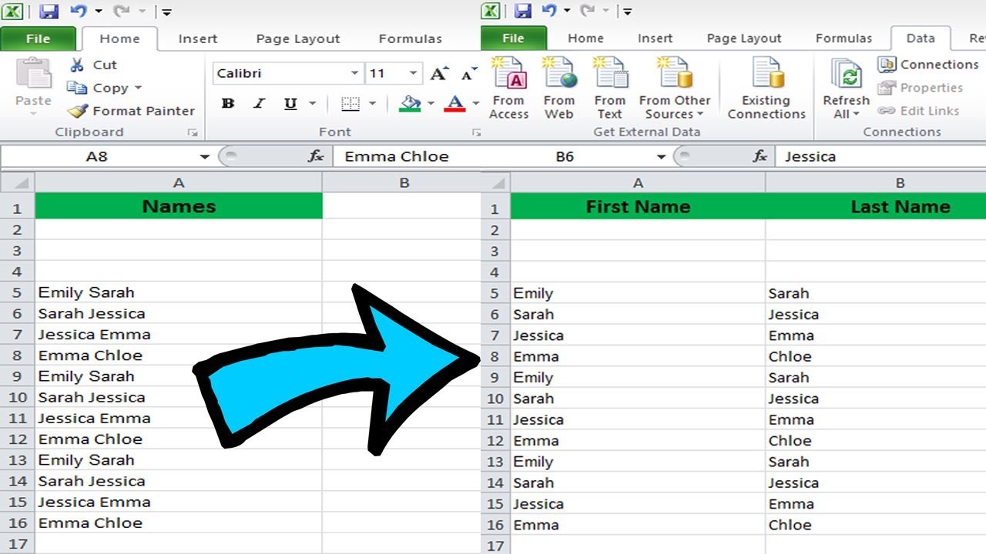
Task: Click the Undo icon in right window
Action: (548, 11)
